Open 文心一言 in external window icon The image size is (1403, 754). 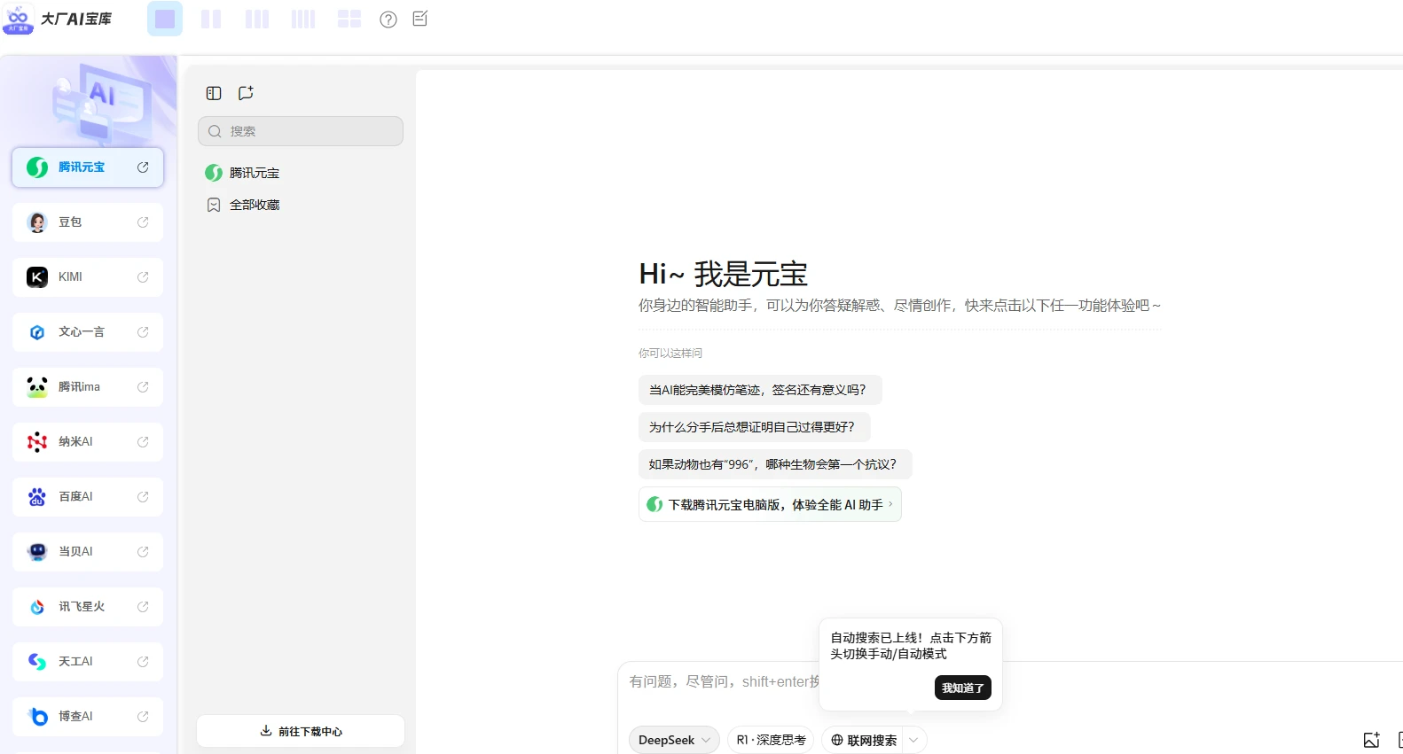click(143, 332)
